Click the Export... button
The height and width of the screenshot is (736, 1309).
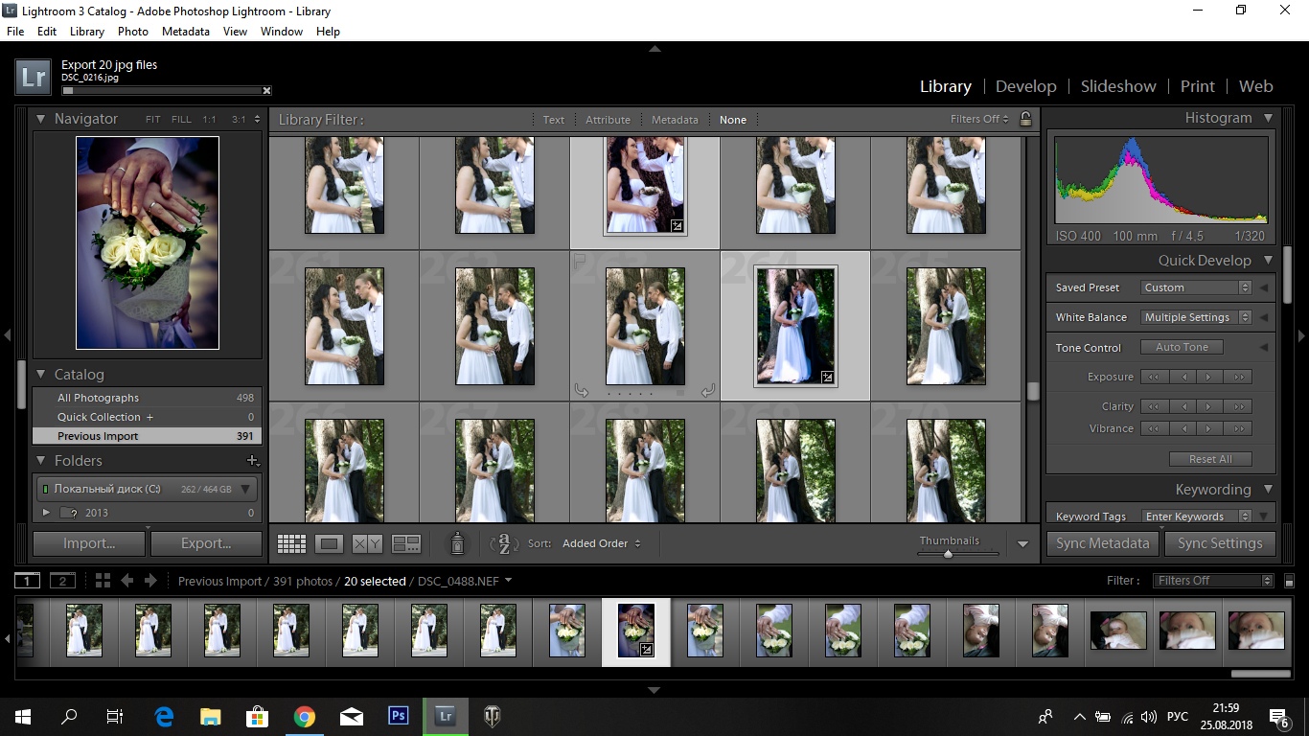(x=206, y=543)
